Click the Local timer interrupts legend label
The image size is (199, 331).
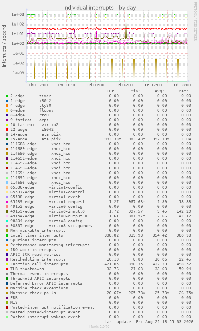[36, 235]
